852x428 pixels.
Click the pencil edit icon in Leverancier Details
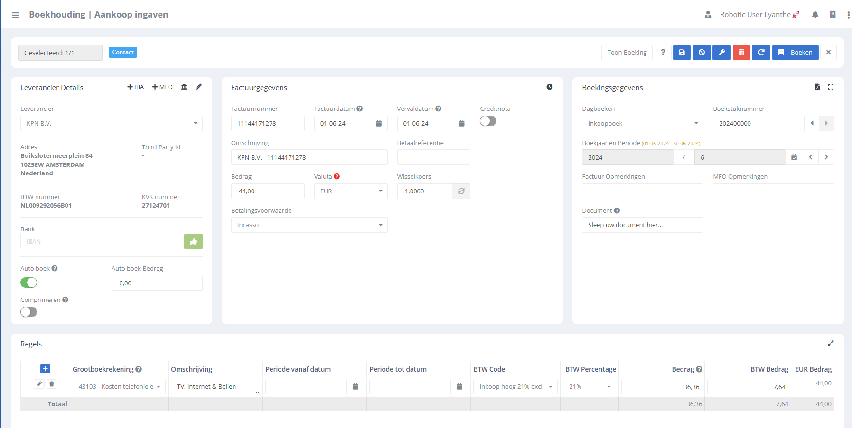coord(198,87)
